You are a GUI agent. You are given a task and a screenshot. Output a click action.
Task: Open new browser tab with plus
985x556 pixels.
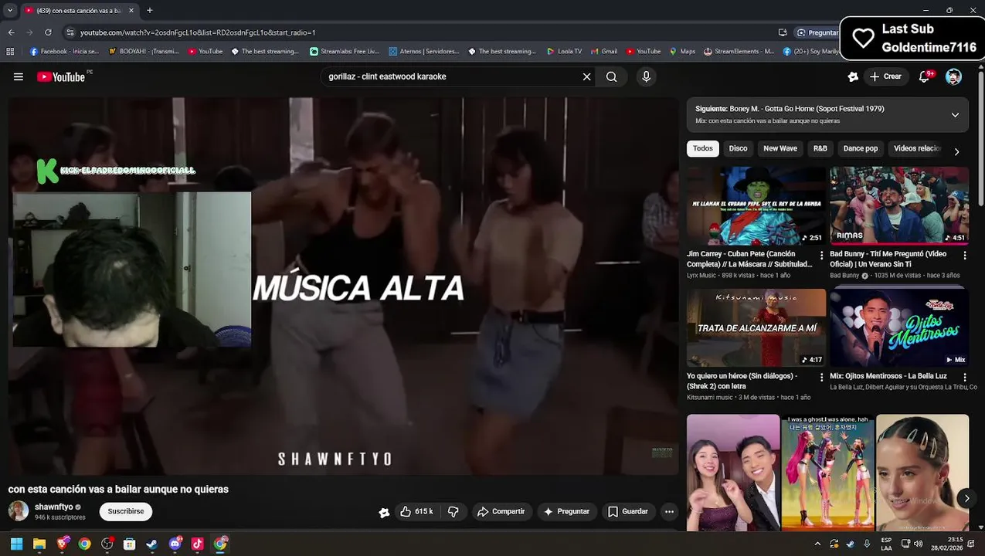(x=149, y=10)
